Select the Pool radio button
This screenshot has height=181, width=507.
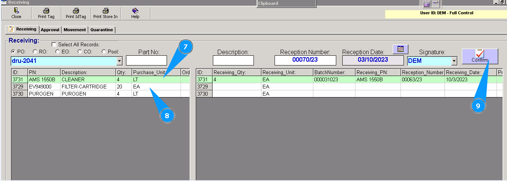[103, 52]
